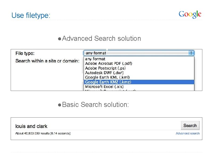Select the 'any format' option in the list

(95, 59)
